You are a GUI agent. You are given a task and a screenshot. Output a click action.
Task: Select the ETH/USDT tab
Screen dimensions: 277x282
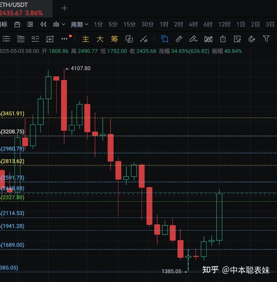[26, 9]
